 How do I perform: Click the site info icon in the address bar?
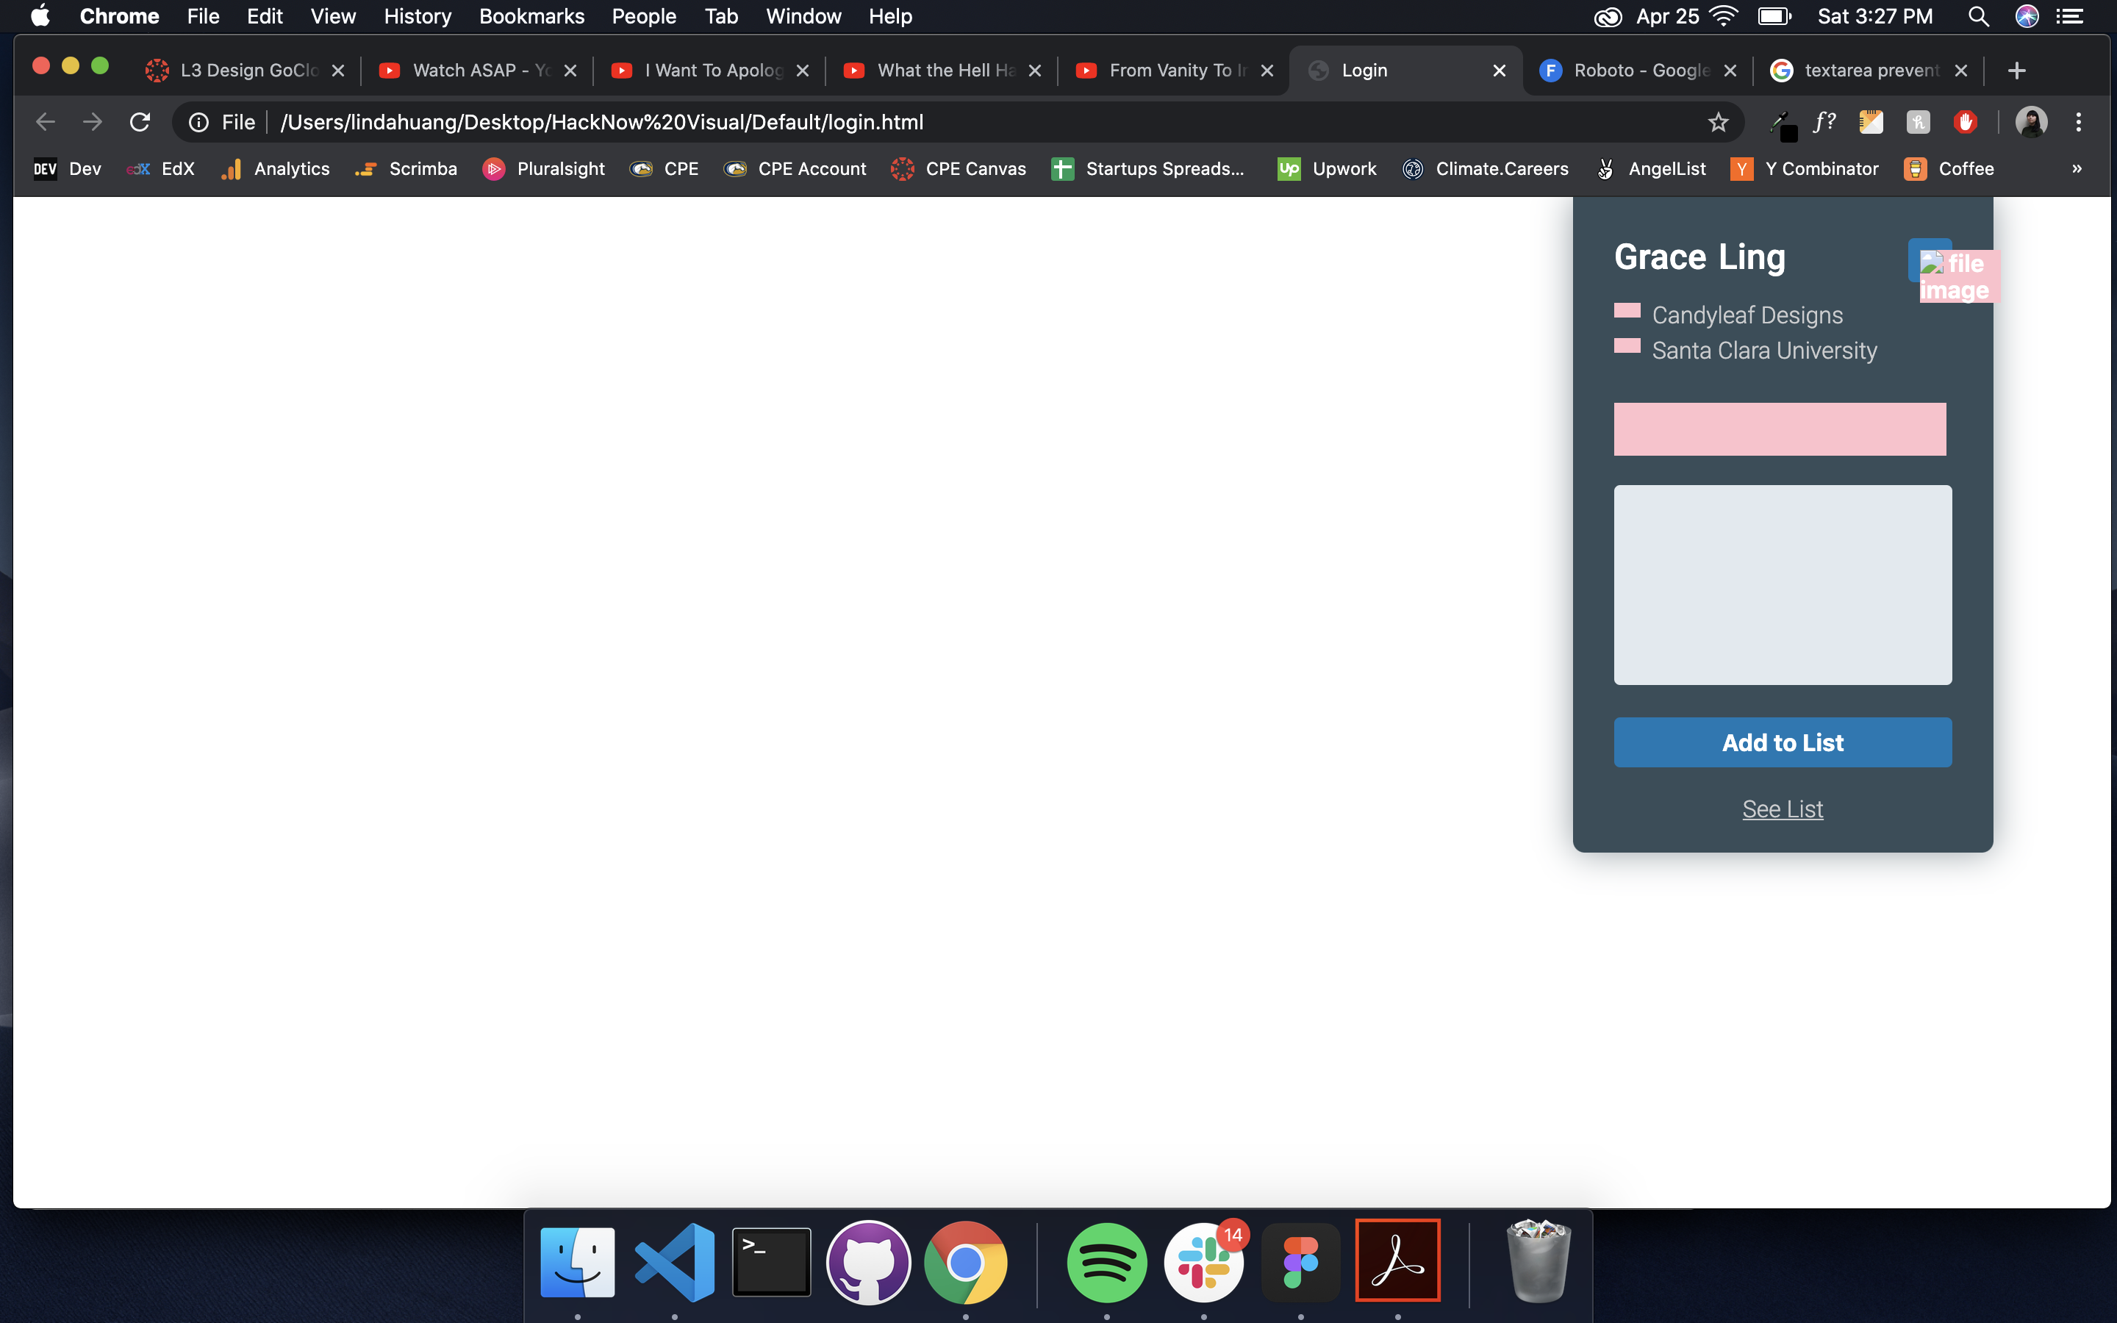coord(199,123)
